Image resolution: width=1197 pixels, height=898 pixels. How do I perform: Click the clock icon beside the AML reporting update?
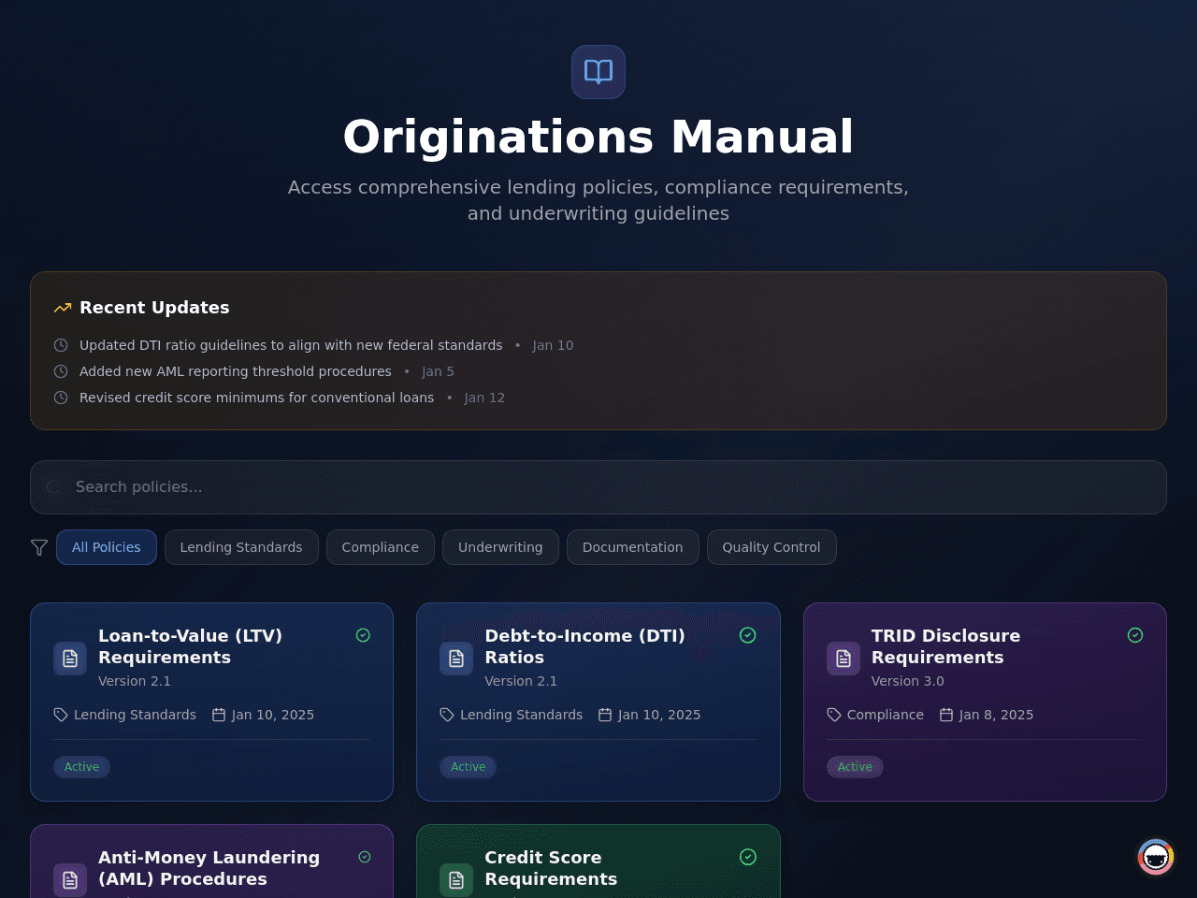[61, 371]
